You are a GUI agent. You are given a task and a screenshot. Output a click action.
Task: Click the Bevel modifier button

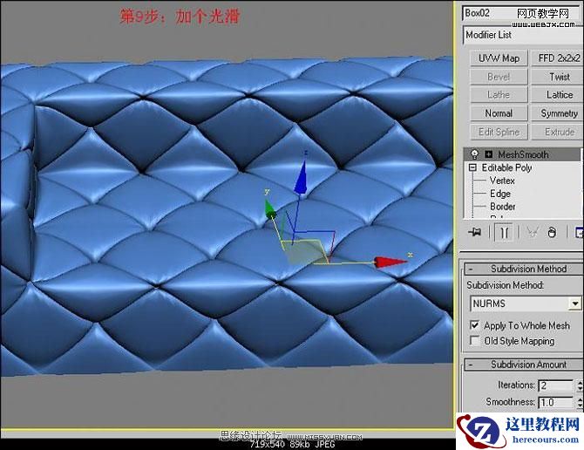(x=499, y=77)
